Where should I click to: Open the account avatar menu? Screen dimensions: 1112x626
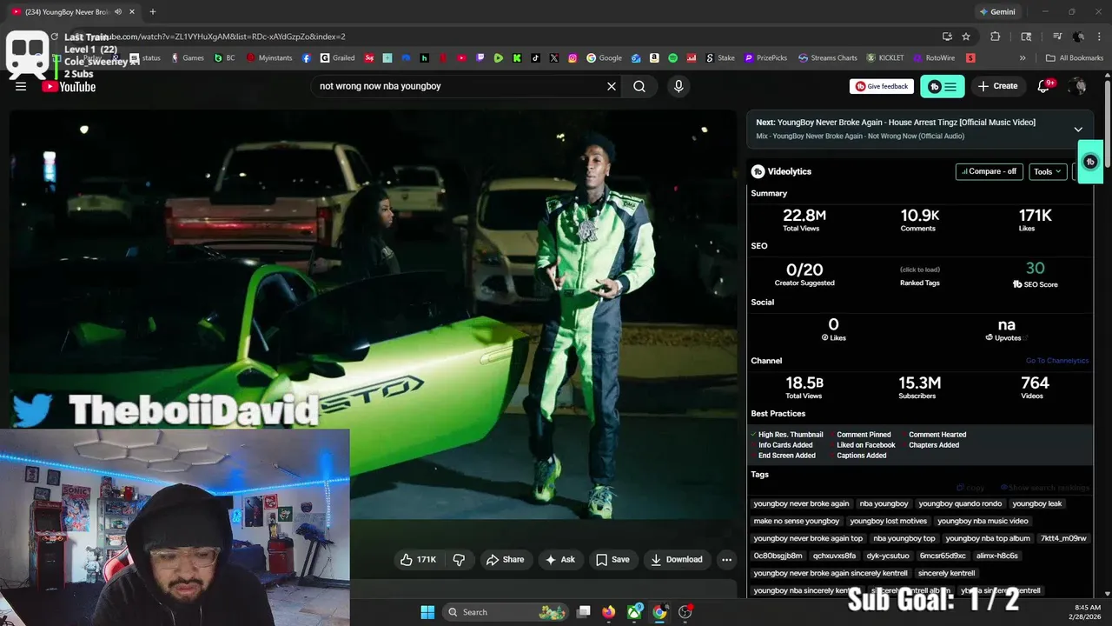[x=1077, y=86]
